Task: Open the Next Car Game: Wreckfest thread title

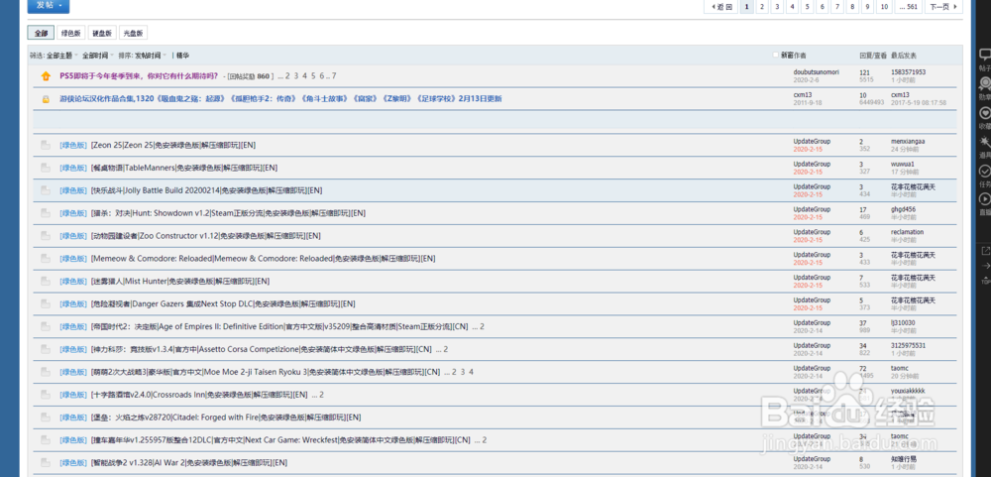Action: click(x=280, y=440)
